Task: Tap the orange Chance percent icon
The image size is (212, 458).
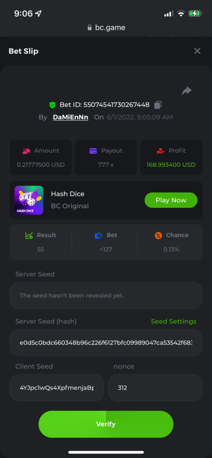Action: [x=158, y=235]
